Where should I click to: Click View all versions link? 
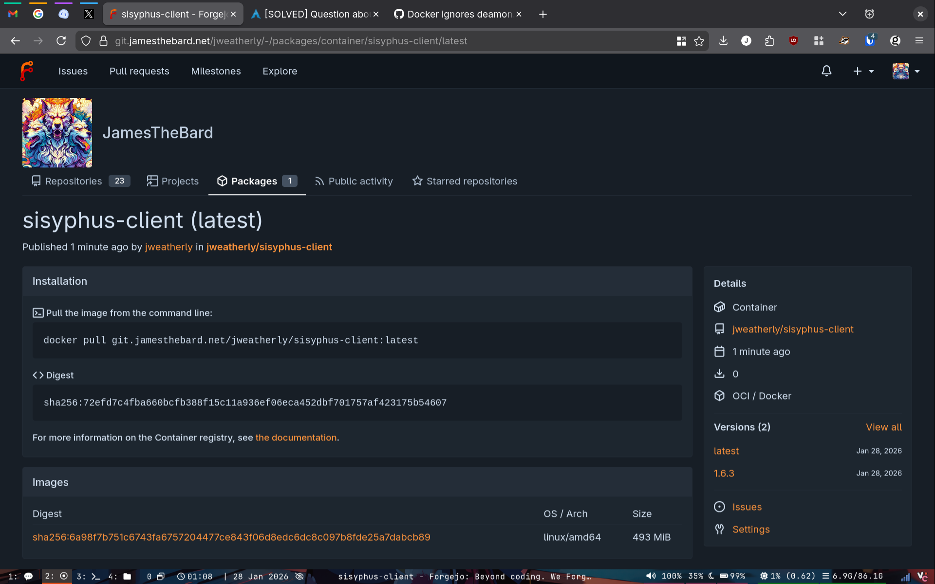(883, 427)
